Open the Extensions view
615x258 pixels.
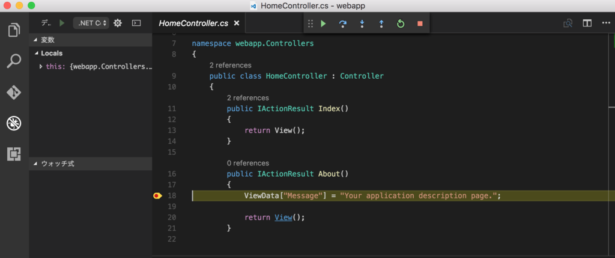tap(14, 154)
